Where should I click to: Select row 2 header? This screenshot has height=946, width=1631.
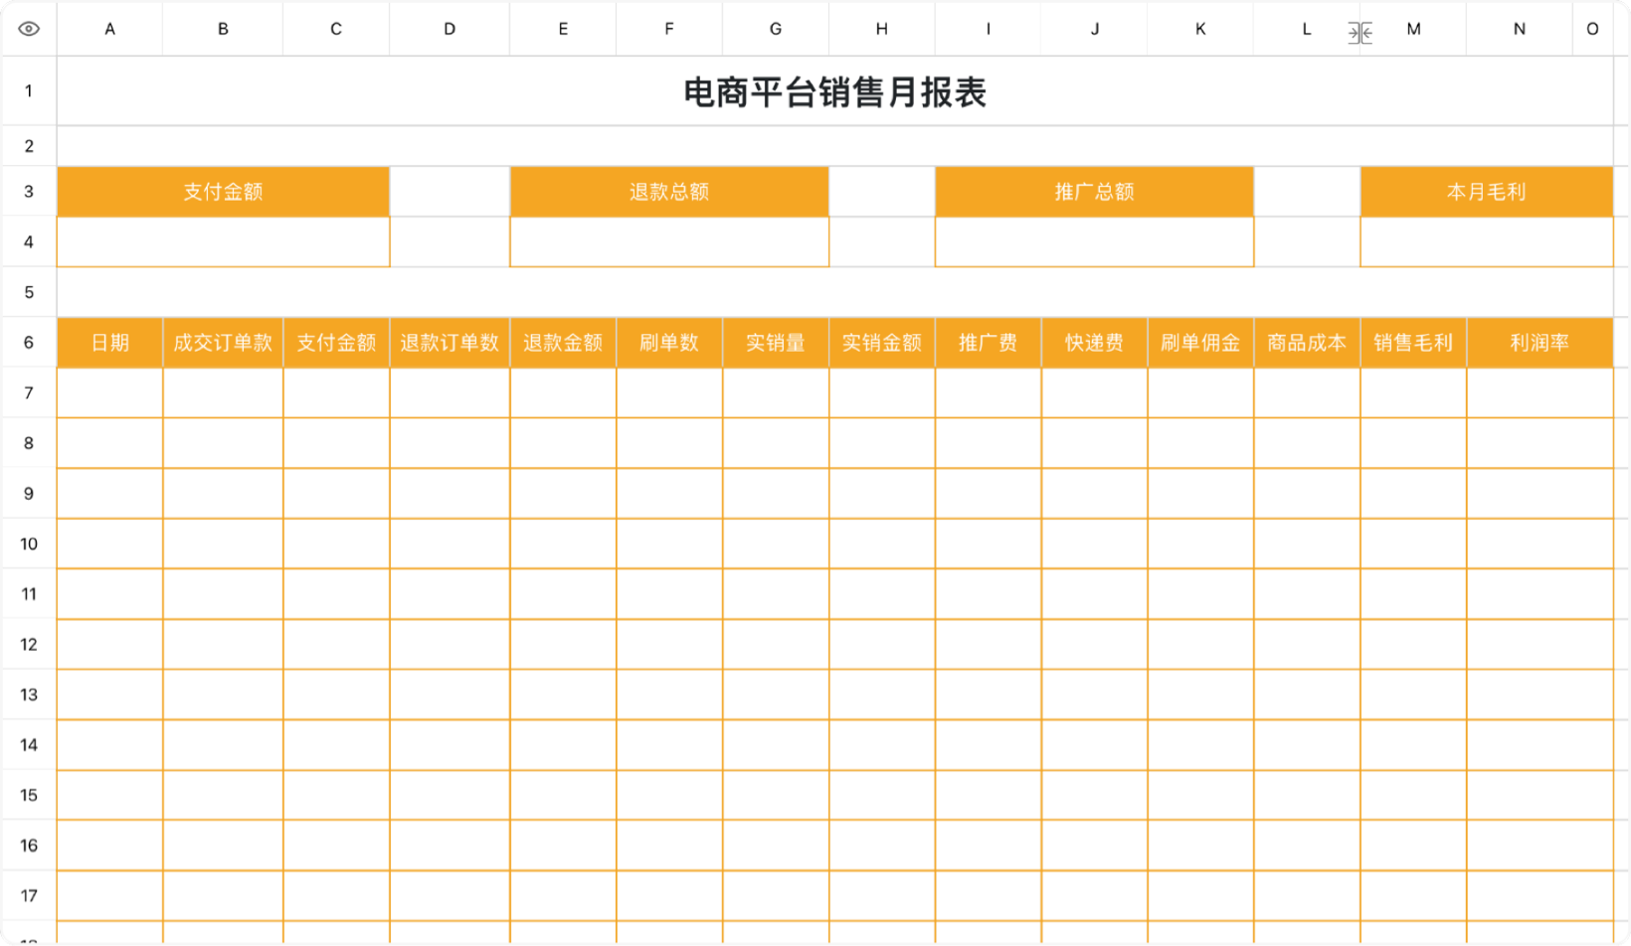[29, 146]
